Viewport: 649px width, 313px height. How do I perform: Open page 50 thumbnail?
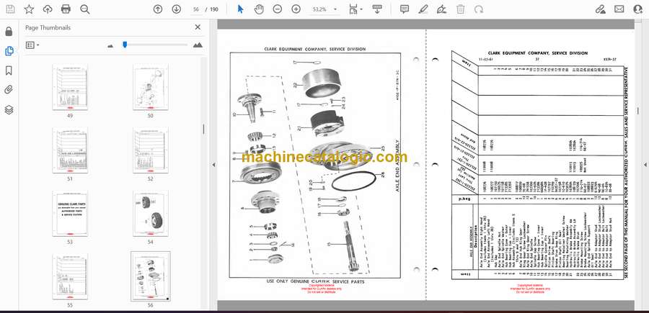point(151,87)
